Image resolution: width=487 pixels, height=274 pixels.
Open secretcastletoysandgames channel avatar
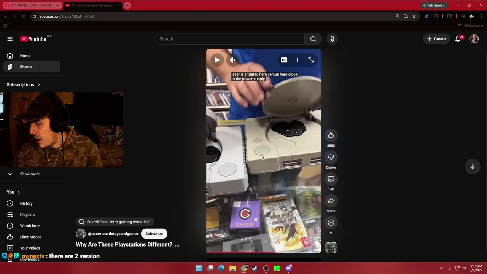(x=81, y=234)
